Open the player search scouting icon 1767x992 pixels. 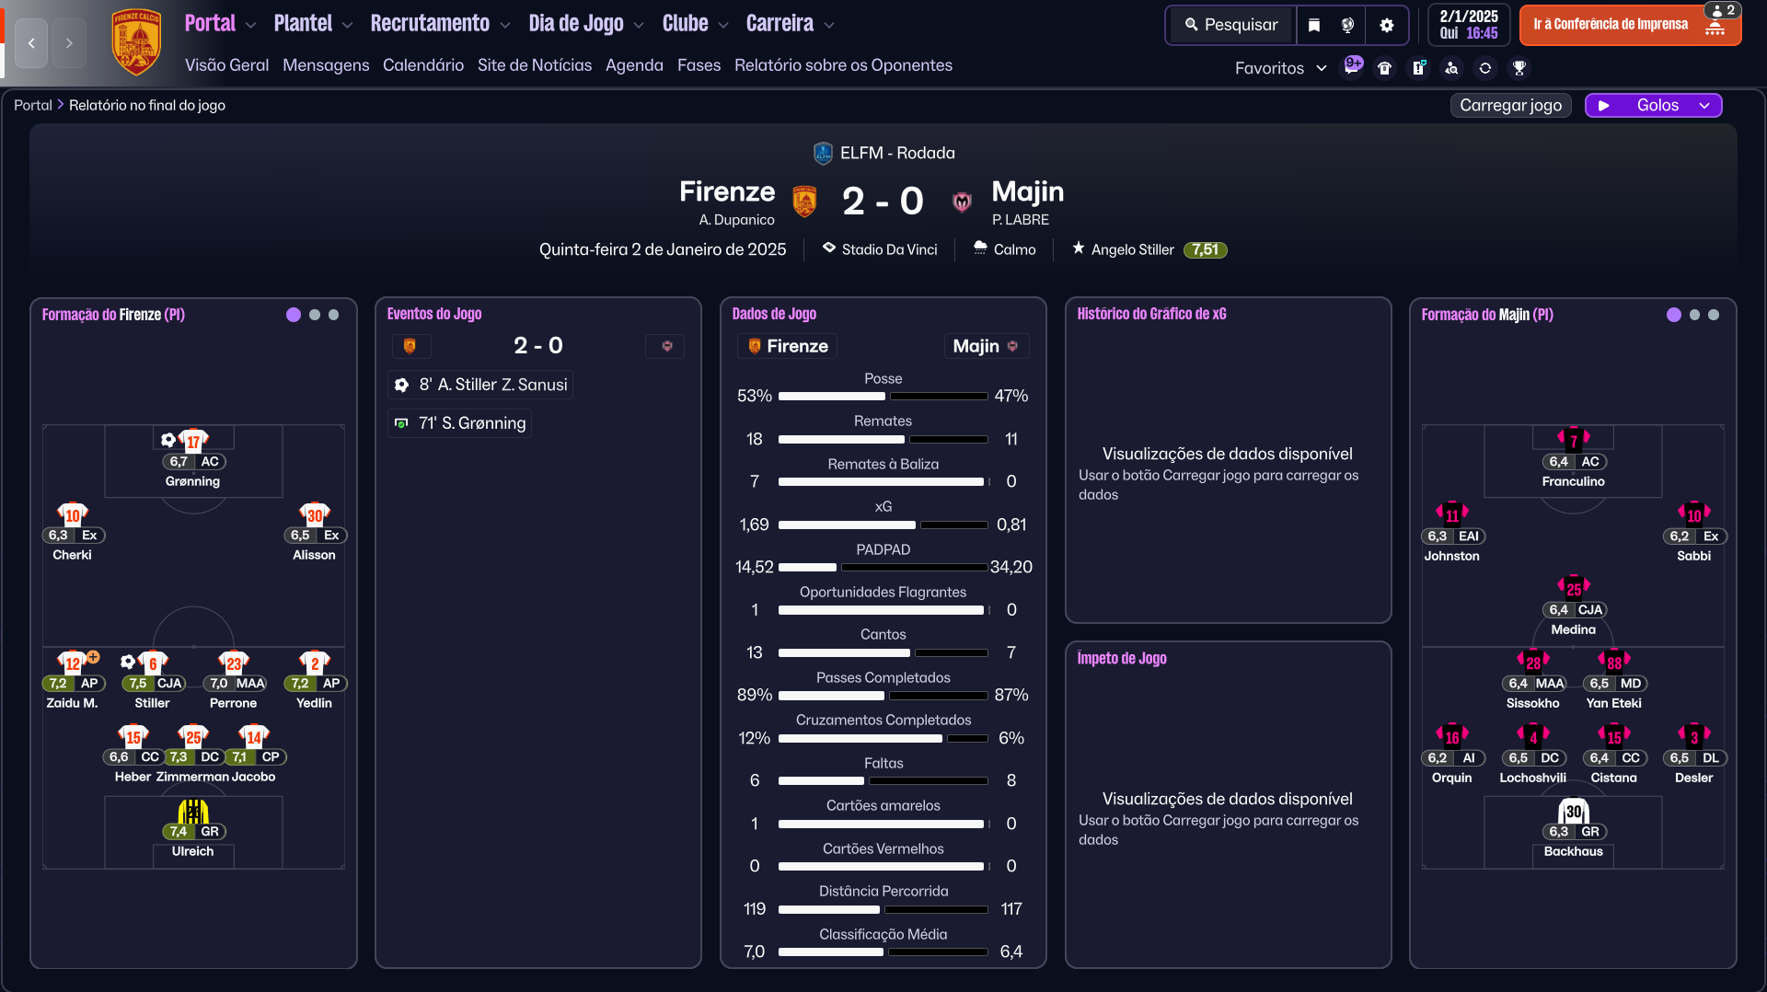(1451, 68)
